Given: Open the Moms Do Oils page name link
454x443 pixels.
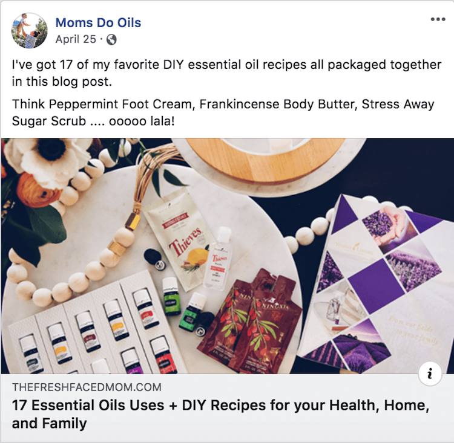Looking at the screenshot, I should [x=98, y=22].
